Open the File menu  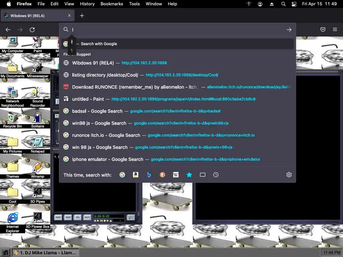tap(41, 4)
